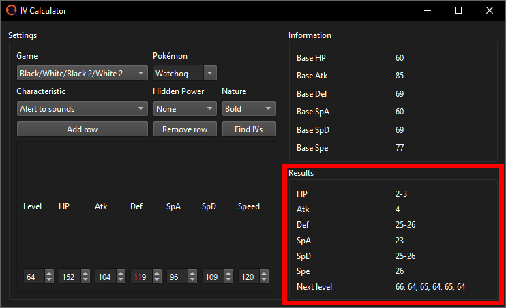This screenshot has height=308, width=506.
Task: Open the Game dropdown
Action: (x=82, y=73)
